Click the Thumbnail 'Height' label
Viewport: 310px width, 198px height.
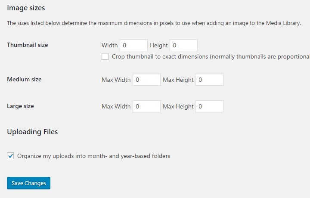coord(159,45)
